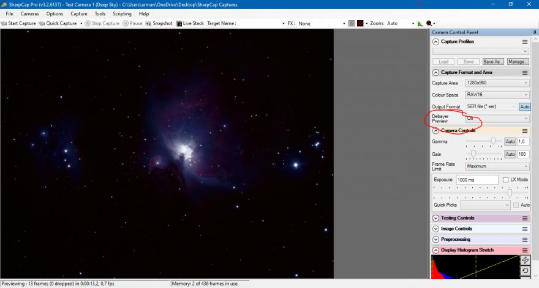Image resolution: width=539 pixels, height=288 pixels.
Task: Click the auto-stretch lightning bolt icon
Action: (x=525, y=260)
